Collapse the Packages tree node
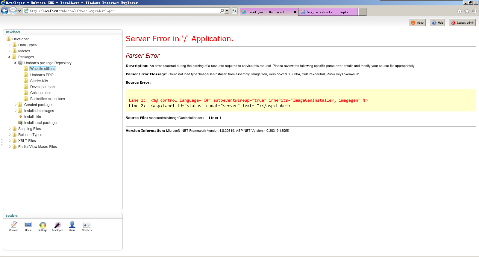 (x=9, y=57)
